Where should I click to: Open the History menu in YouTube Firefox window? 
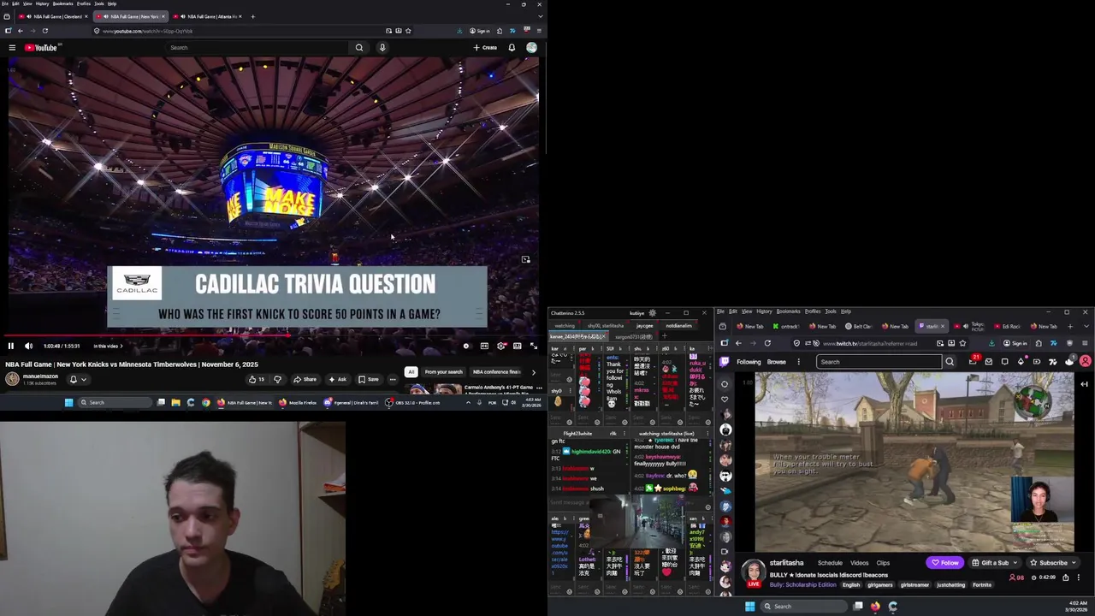(x=42, y=3)
